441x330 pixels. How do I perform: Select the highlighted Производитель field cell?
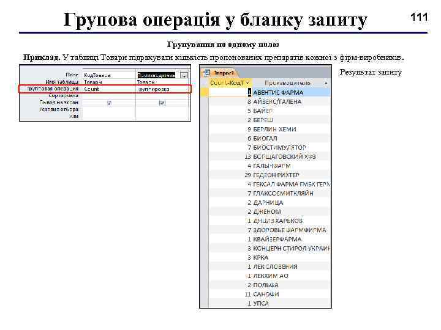pos(156,75)
